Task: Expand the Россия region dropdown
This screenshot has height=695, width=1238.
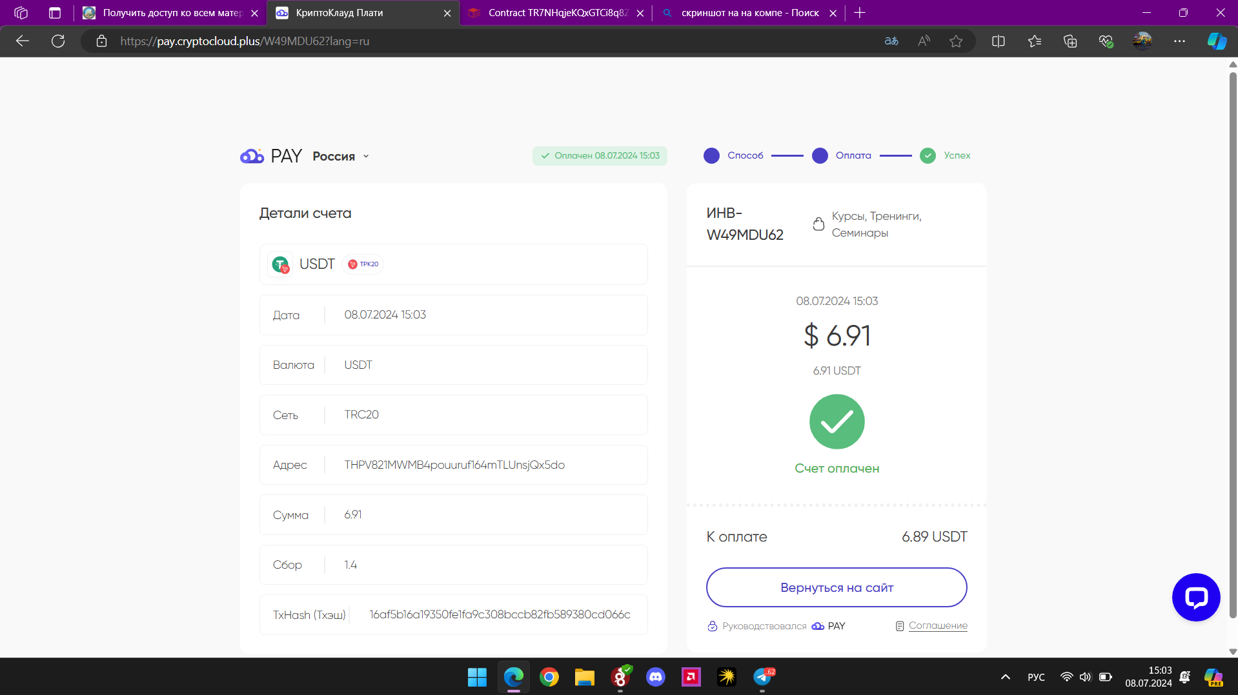Action: click(341, 156)
